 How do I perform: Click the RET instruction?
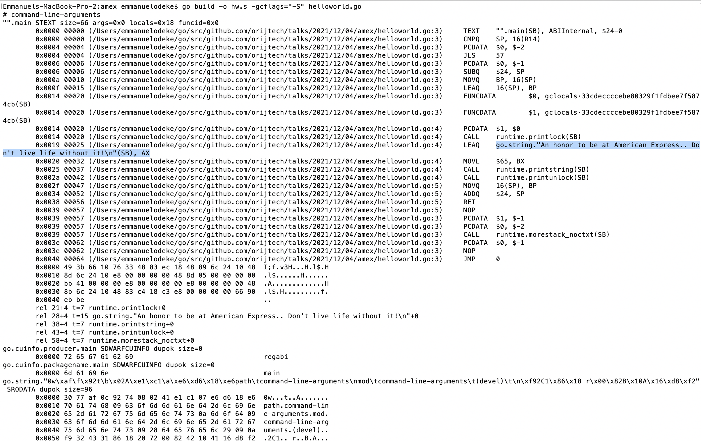point(469,202)
